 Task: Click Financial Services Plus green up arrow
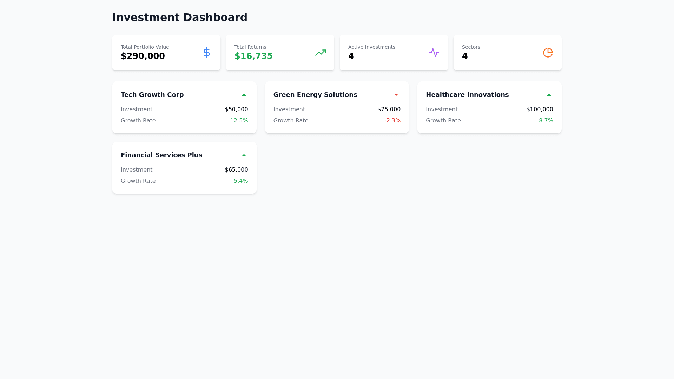point(244,155)
